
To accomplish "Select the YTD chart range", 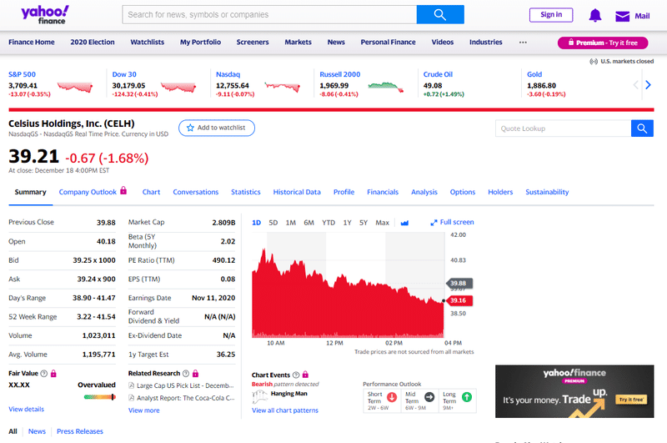I will pyautogui.click(x=328, y=223).
